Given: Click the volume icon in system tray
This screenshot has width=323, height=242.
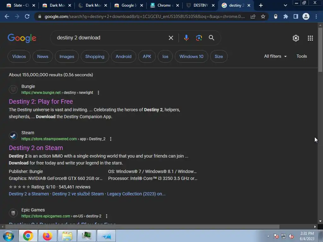Looking at the screenshot, I should click(x=291, y=236).
